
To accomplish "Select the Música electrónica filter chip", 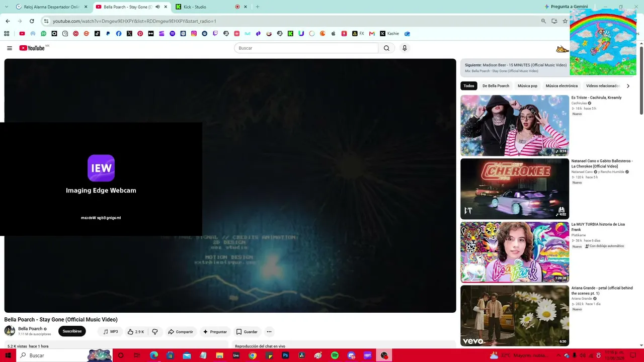I will 562,86.
